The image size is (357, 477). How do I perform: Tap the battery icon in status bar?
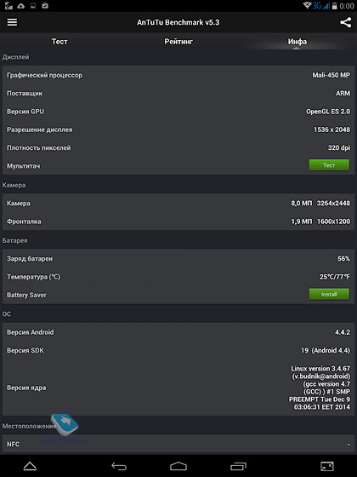(x=334, y=5)
